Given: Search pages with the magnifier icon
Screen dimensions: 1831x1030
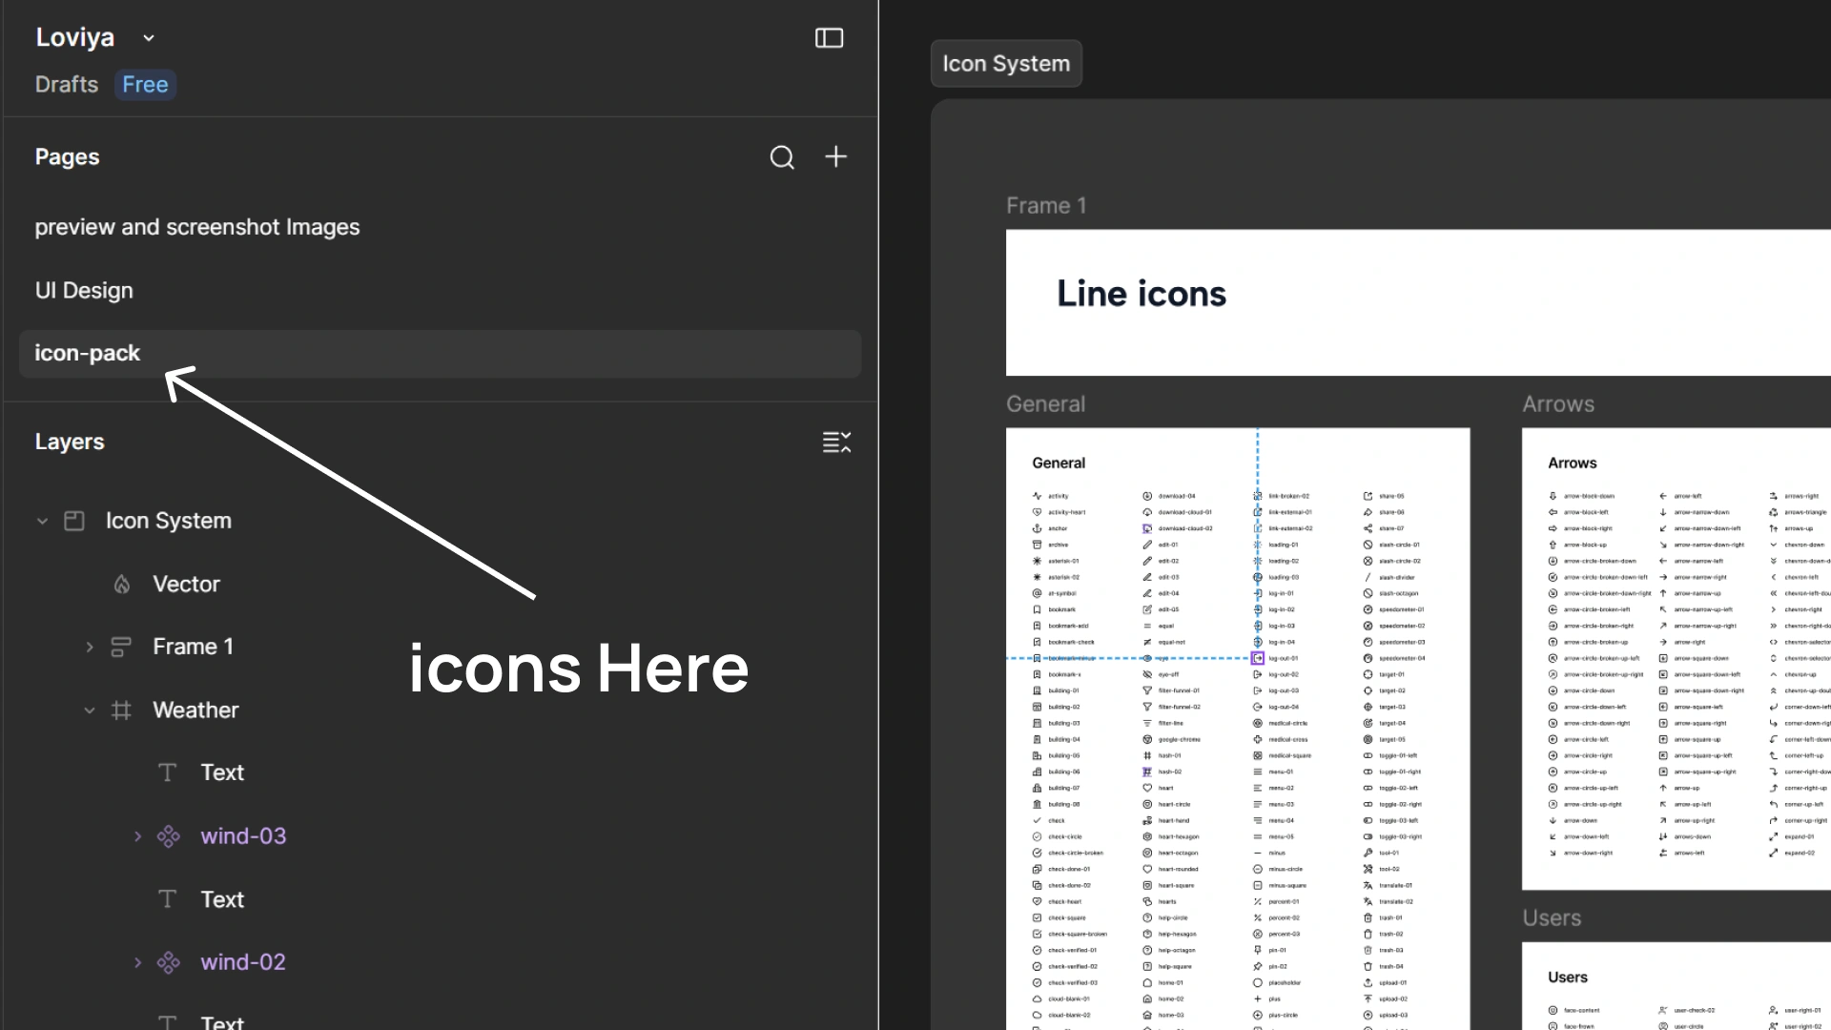Looking at the screenshot, I should 782,157.
